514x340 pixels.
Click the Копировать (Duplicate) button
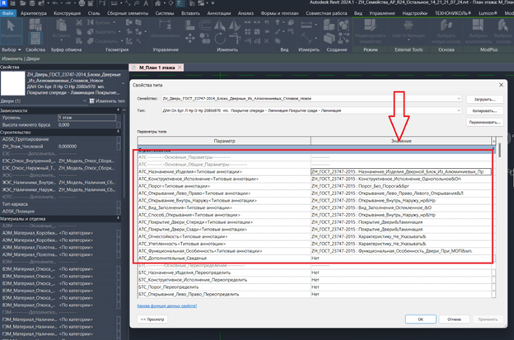[x=484, y=110]
